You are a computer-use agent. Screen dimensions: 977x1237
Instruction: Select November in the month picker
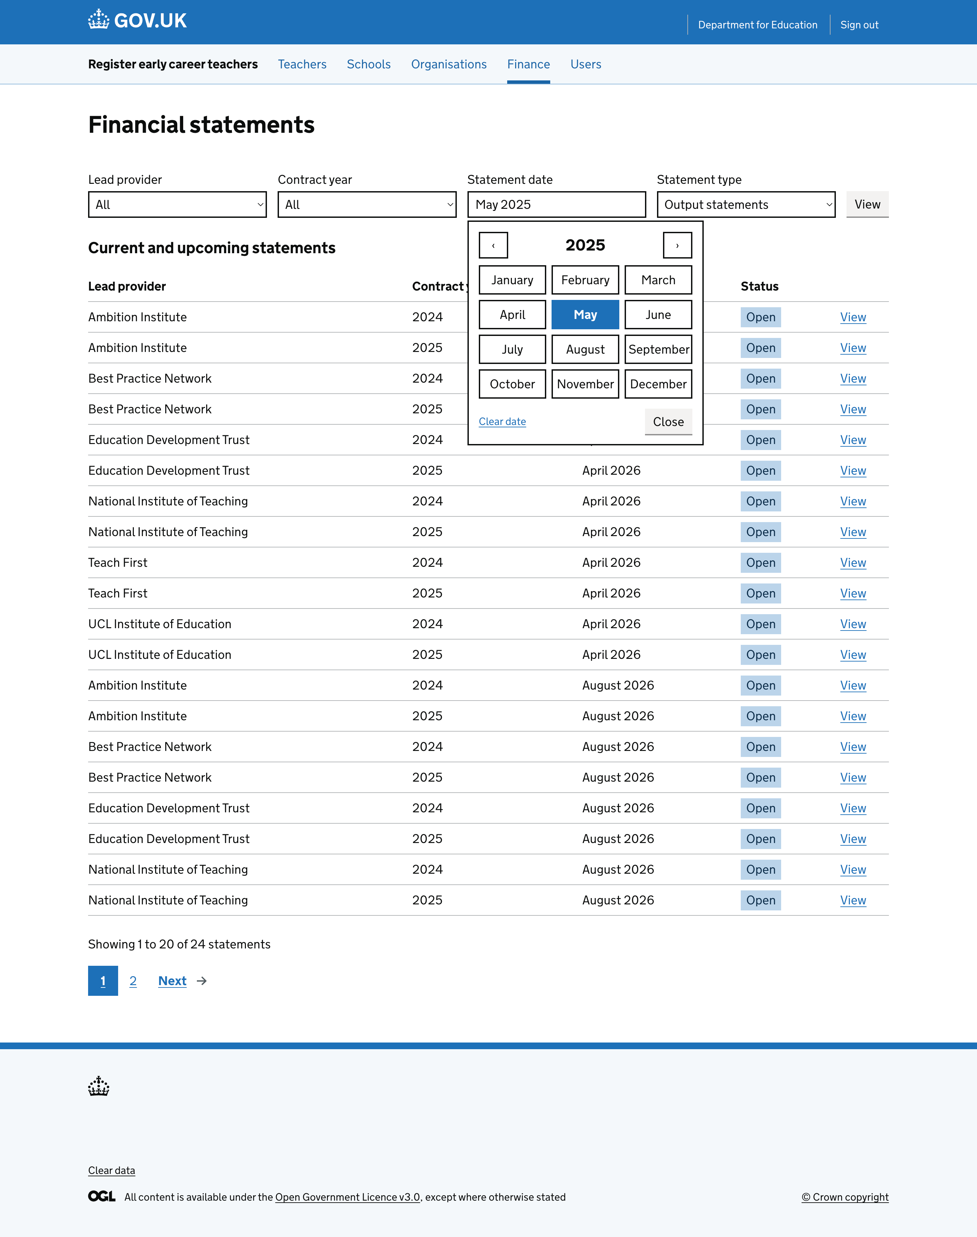tap(585, 384)
